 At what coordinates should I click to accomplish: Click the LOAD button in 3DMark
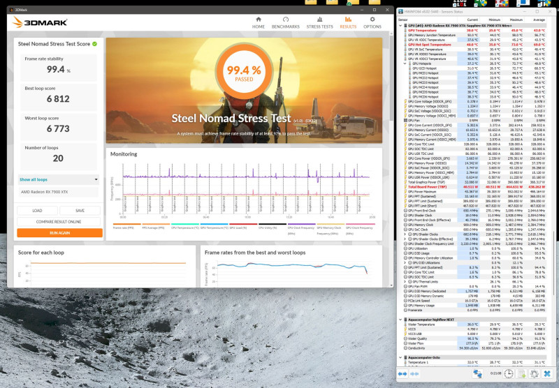pos(37,210)
